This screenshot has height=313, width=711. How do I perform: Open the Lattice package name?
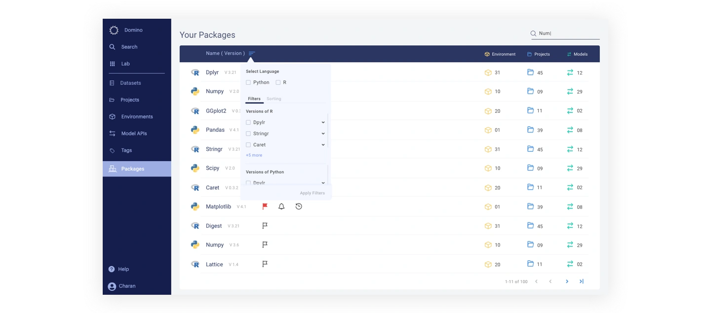click(x=214, y=264)
